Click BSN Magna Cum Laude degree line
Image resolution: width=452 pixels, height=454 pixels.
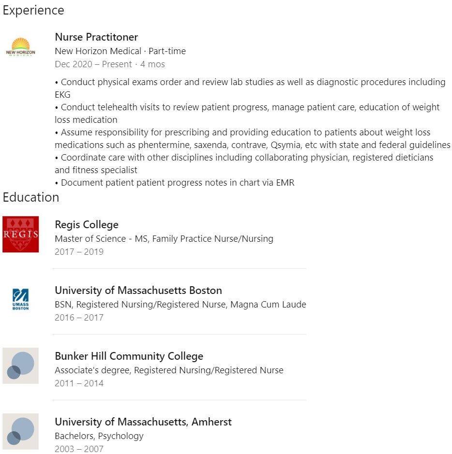pos(181,304)
